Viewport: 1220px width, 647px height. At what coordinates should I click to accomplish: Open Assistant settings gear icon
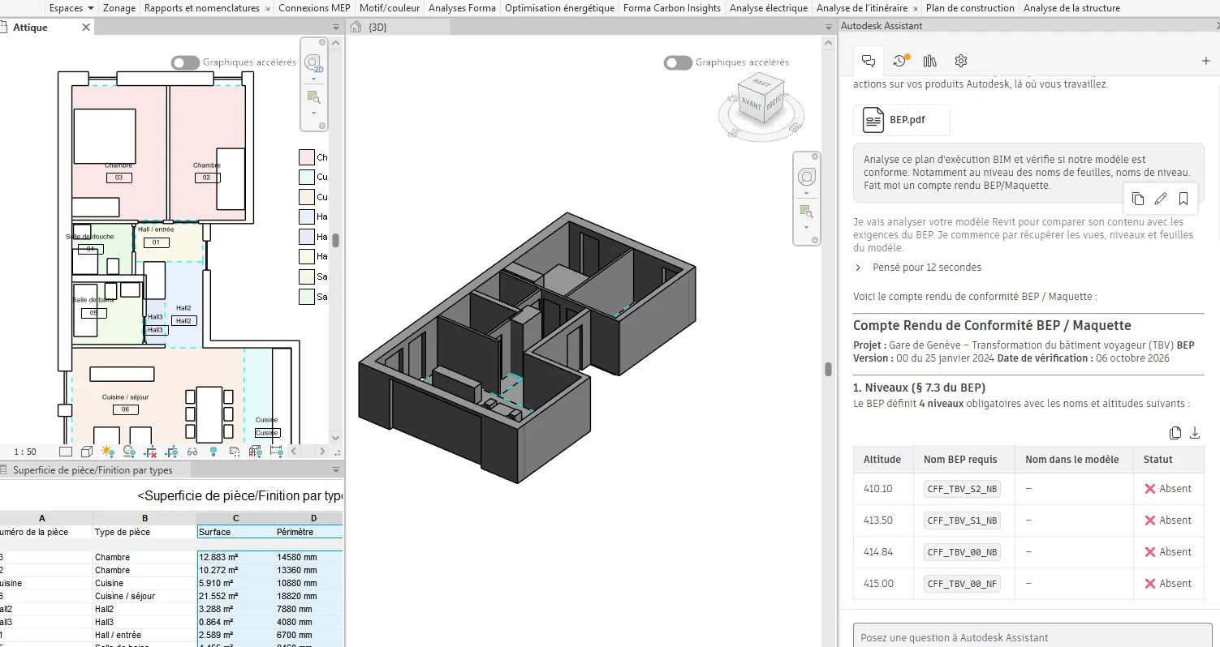tap(961, 61)
